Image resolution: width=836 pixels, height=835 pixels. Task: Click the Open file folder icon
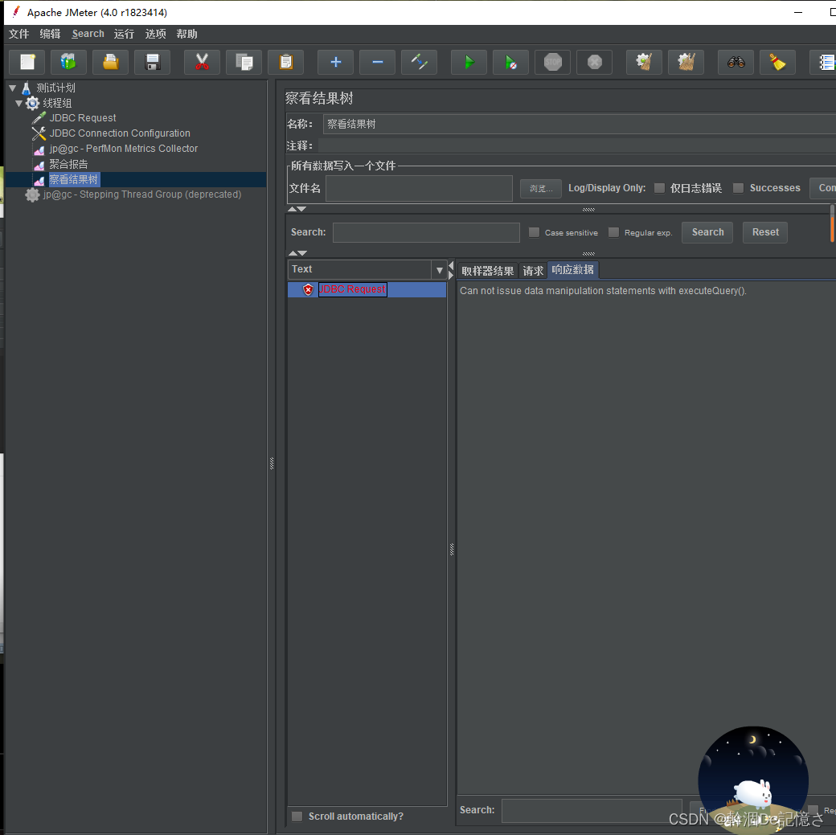110,63
